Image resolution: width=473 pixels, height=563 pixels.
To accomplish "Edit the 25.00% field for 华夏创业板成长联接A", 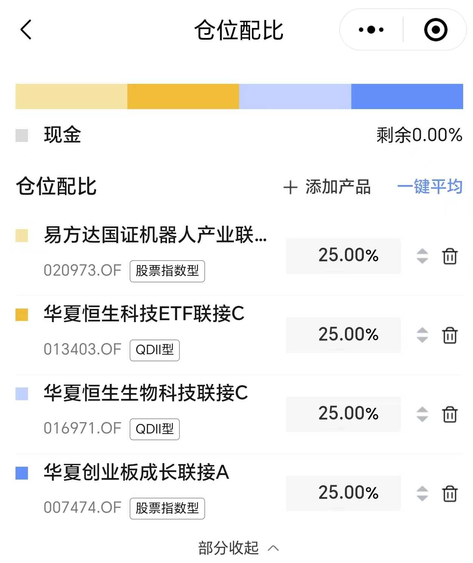I will [x=343, y=493].
